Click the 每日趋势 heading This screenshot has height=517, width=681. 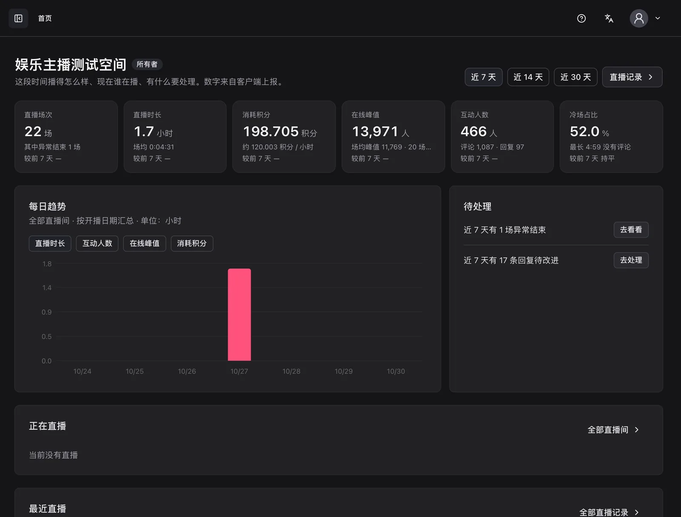47,207
